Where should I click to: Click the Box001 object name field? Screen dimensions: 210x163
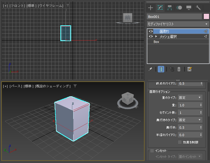[174, 17]
